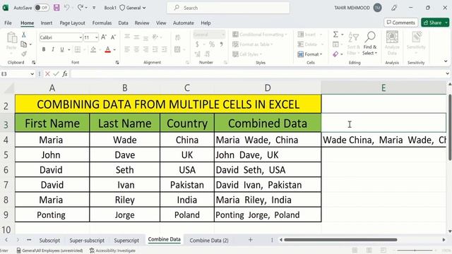This screenshot has width=452, height=254.
Task: Expand the formula bar chevron
Action: pos(447,73)
